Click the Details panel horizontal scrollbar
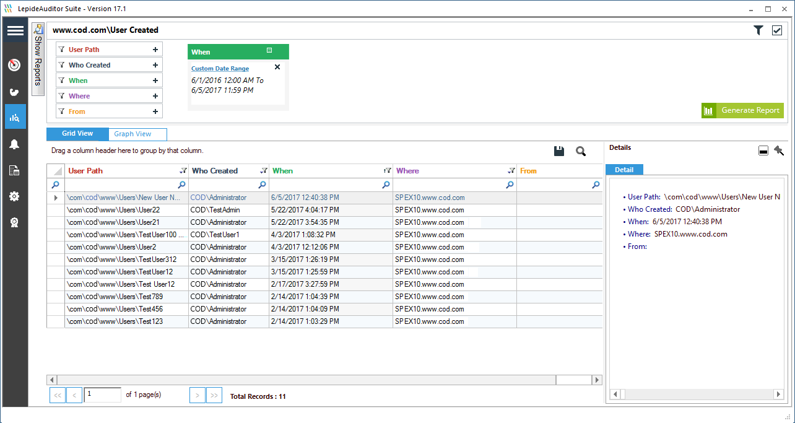795x423 pixels. tap(698, 394)
